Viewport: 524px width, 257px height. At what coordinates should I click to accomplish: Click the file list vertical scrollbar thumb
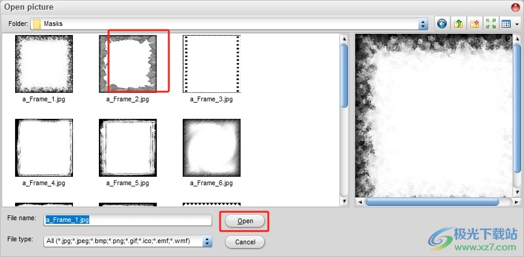(344, 76)
